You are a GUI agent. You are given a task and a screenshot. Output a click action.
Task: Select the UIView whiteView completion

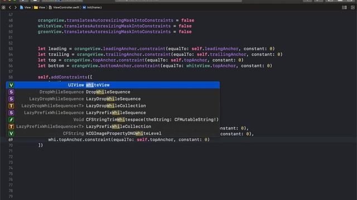[x=113, y=85]
